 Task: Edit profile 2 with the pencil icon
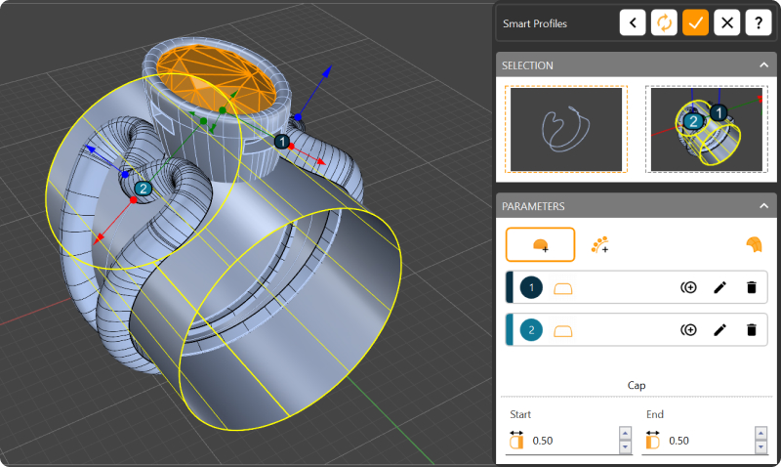720,330
